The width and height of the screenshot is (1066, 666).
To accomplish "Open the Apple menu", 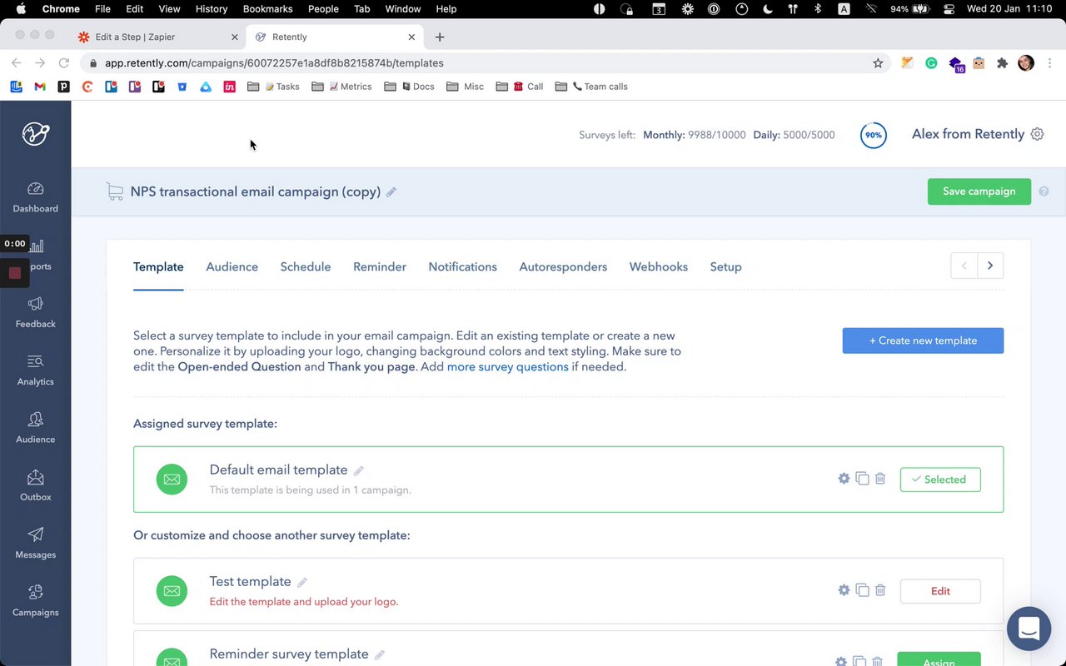I will coord(21,9).
